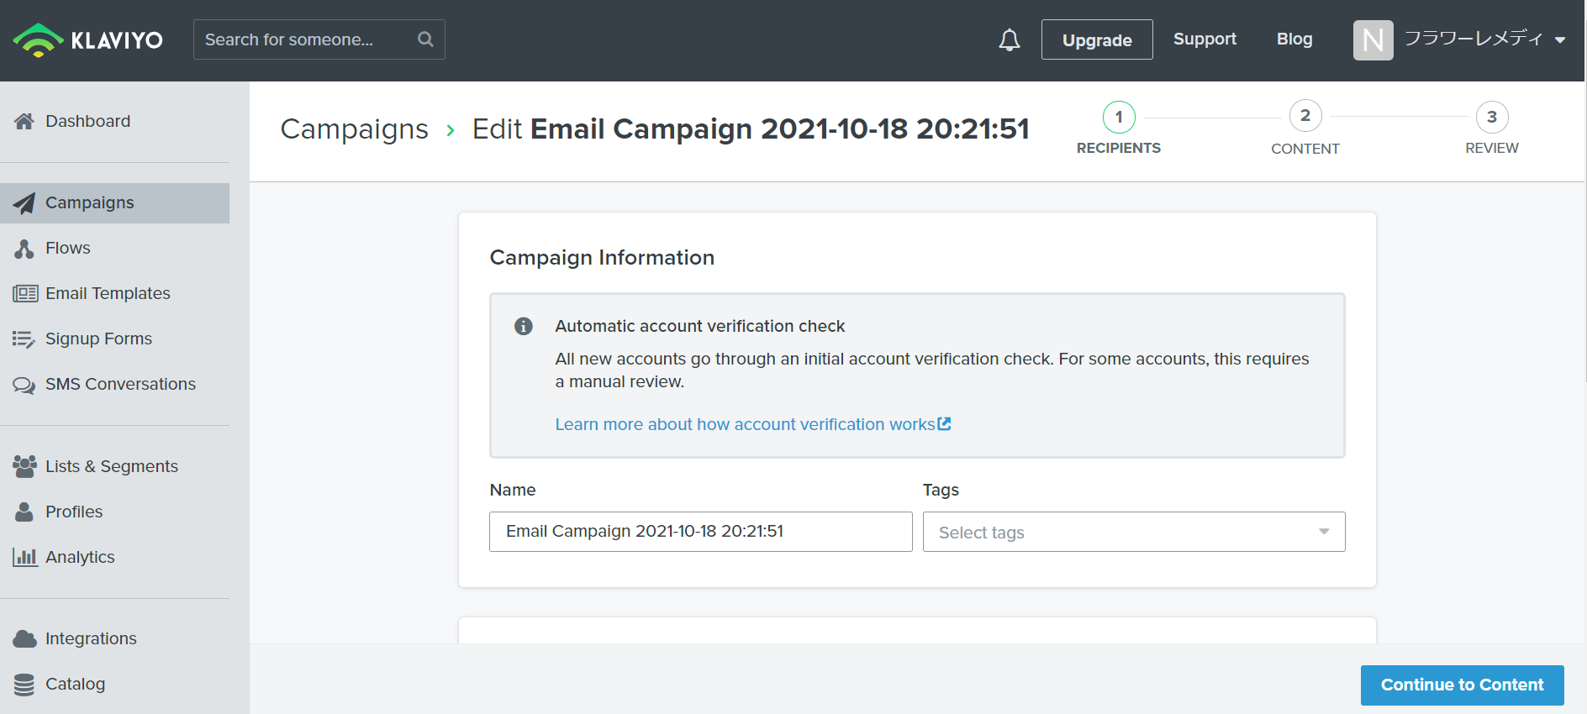The width and height of the screenshot is (1587, 714).
Task: Click the Search for someone field
Action: 319,39
